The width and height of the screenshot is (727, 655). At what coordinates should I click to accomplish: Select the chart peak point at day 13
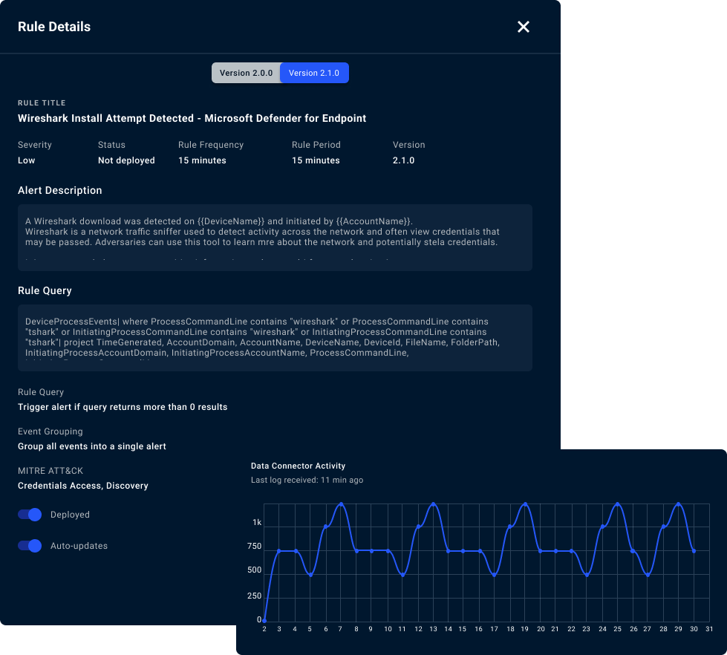point(433,504)
